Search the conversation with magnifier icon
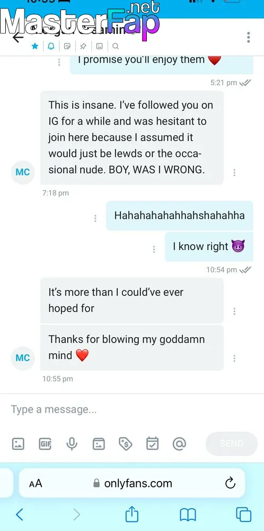Screen dimensions: 264x531 coord(115,46)
